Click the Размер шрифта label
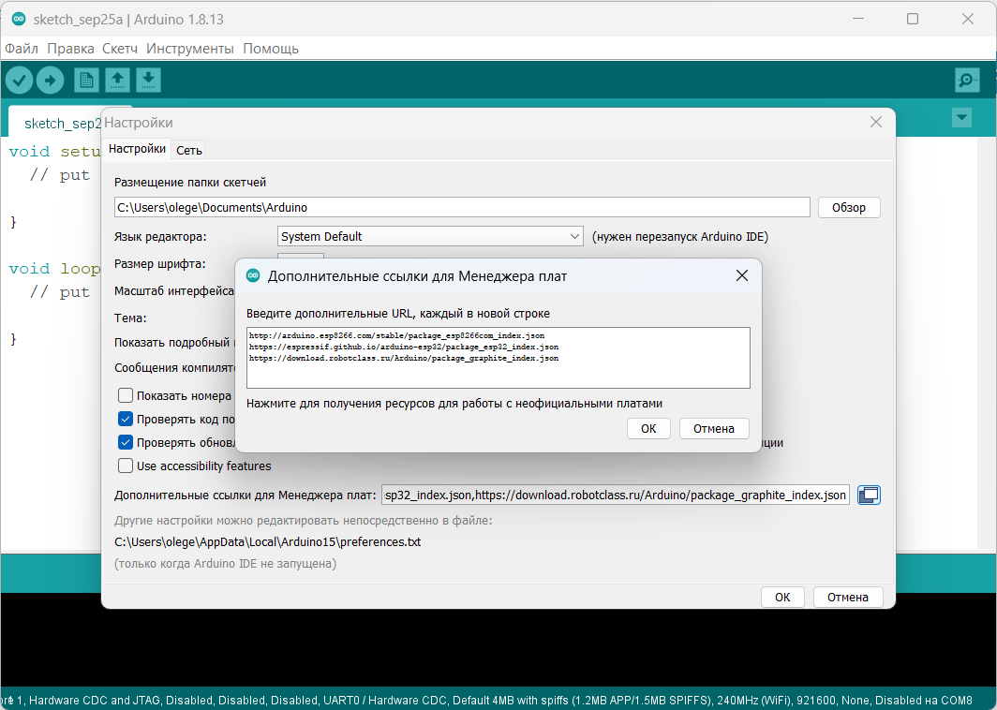997x710 pixels. [159, 264]
